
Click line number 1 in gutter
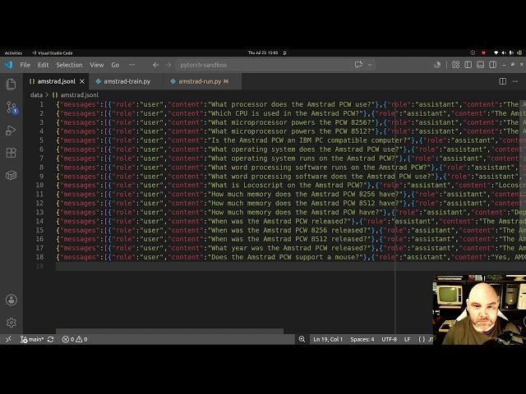tap(42, 104)
